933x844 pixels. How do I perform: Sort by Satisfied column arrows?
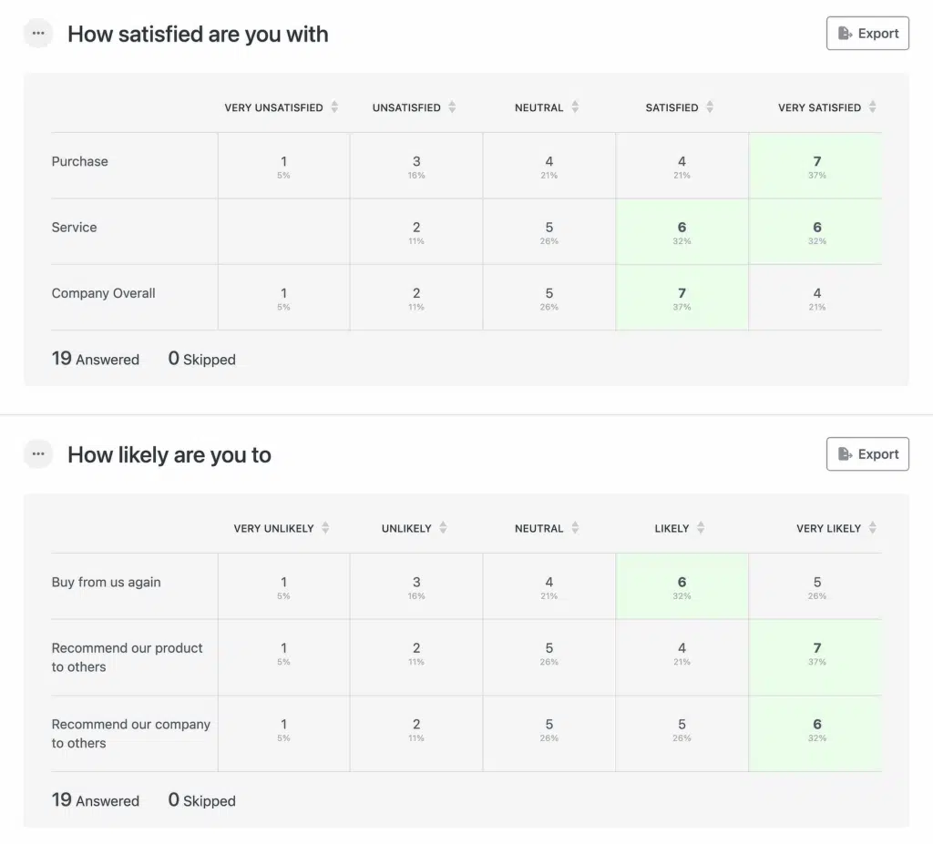[x=710, y=107]
